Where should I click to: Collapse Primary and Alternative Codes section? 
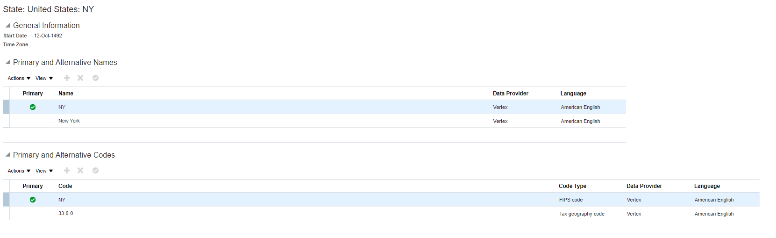(x=8, y=155)
